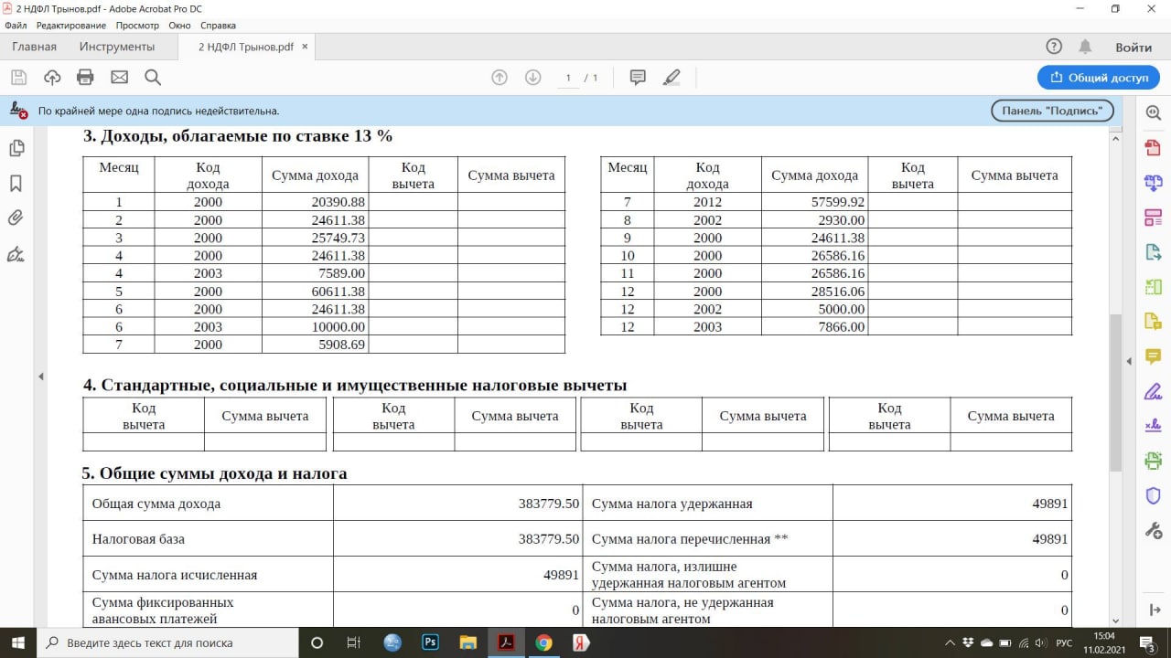The image size is (1171, 658).
Task: Select the highlight pen tool
Action: coord(672,78)
